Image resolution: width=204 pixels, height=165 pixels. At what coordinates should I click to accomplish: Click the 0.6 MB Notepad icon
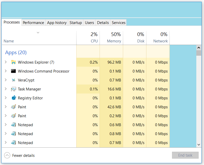(x=14, y=125)
